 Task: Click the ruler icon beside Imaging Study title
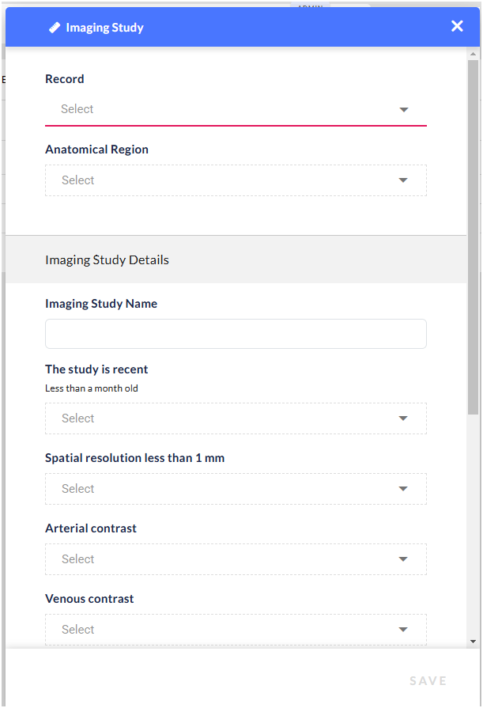click(54, 28)
